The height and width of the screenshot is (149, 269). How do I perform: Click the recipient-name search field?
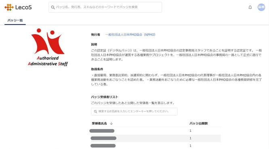point(134,112)
